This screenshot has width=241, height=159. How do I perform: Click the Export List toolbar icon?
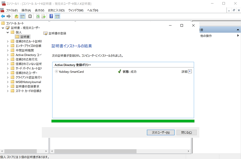[43, 16]
